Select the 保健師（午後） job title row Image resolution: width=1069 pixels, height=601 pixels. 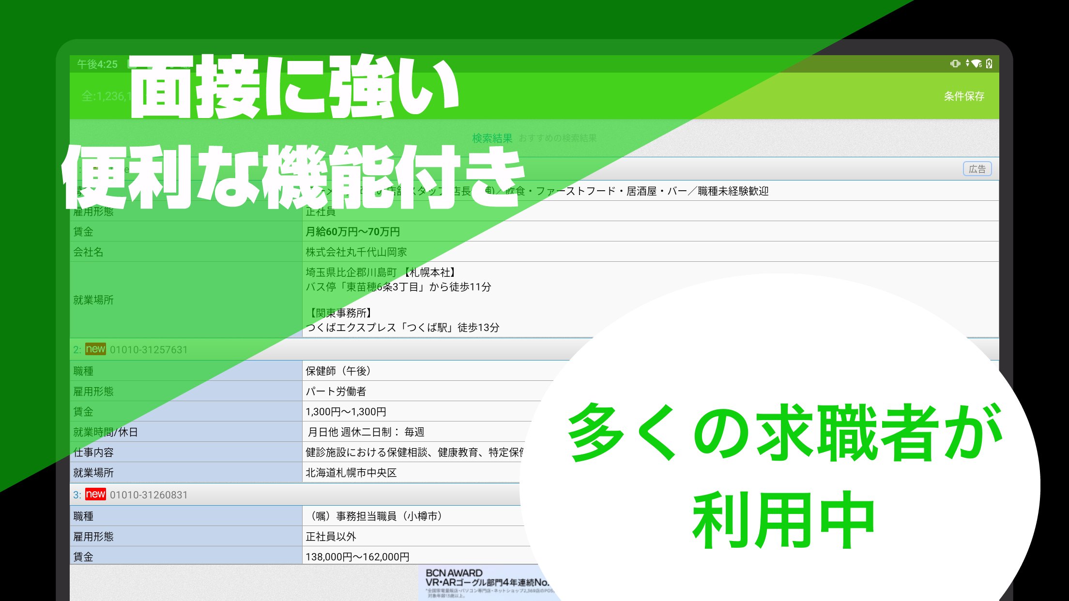click(x=338, y=371)
